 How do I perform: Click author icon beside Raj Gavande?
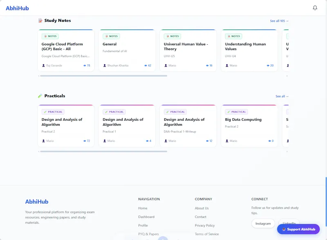43,66
